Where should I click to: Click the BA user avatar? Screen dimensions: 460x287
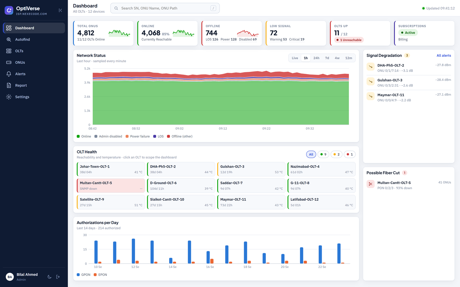click(10, 277)
